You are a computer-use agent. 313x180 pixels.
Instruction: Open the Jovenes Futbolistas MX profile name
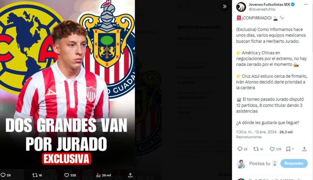pyautogui.click(x=269, y=4)
